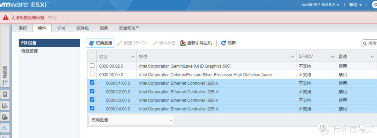Click the GeminiLake UHD Graphics 600 description
The height and width of the screenshot is (138, 377).
point(185,66)
